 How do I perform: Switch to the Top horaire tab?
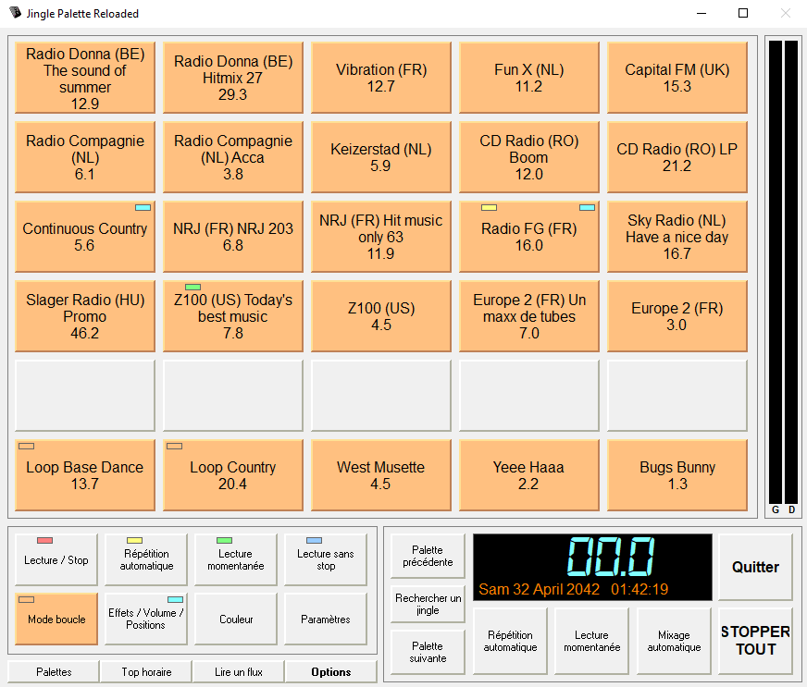click(146, 671)
